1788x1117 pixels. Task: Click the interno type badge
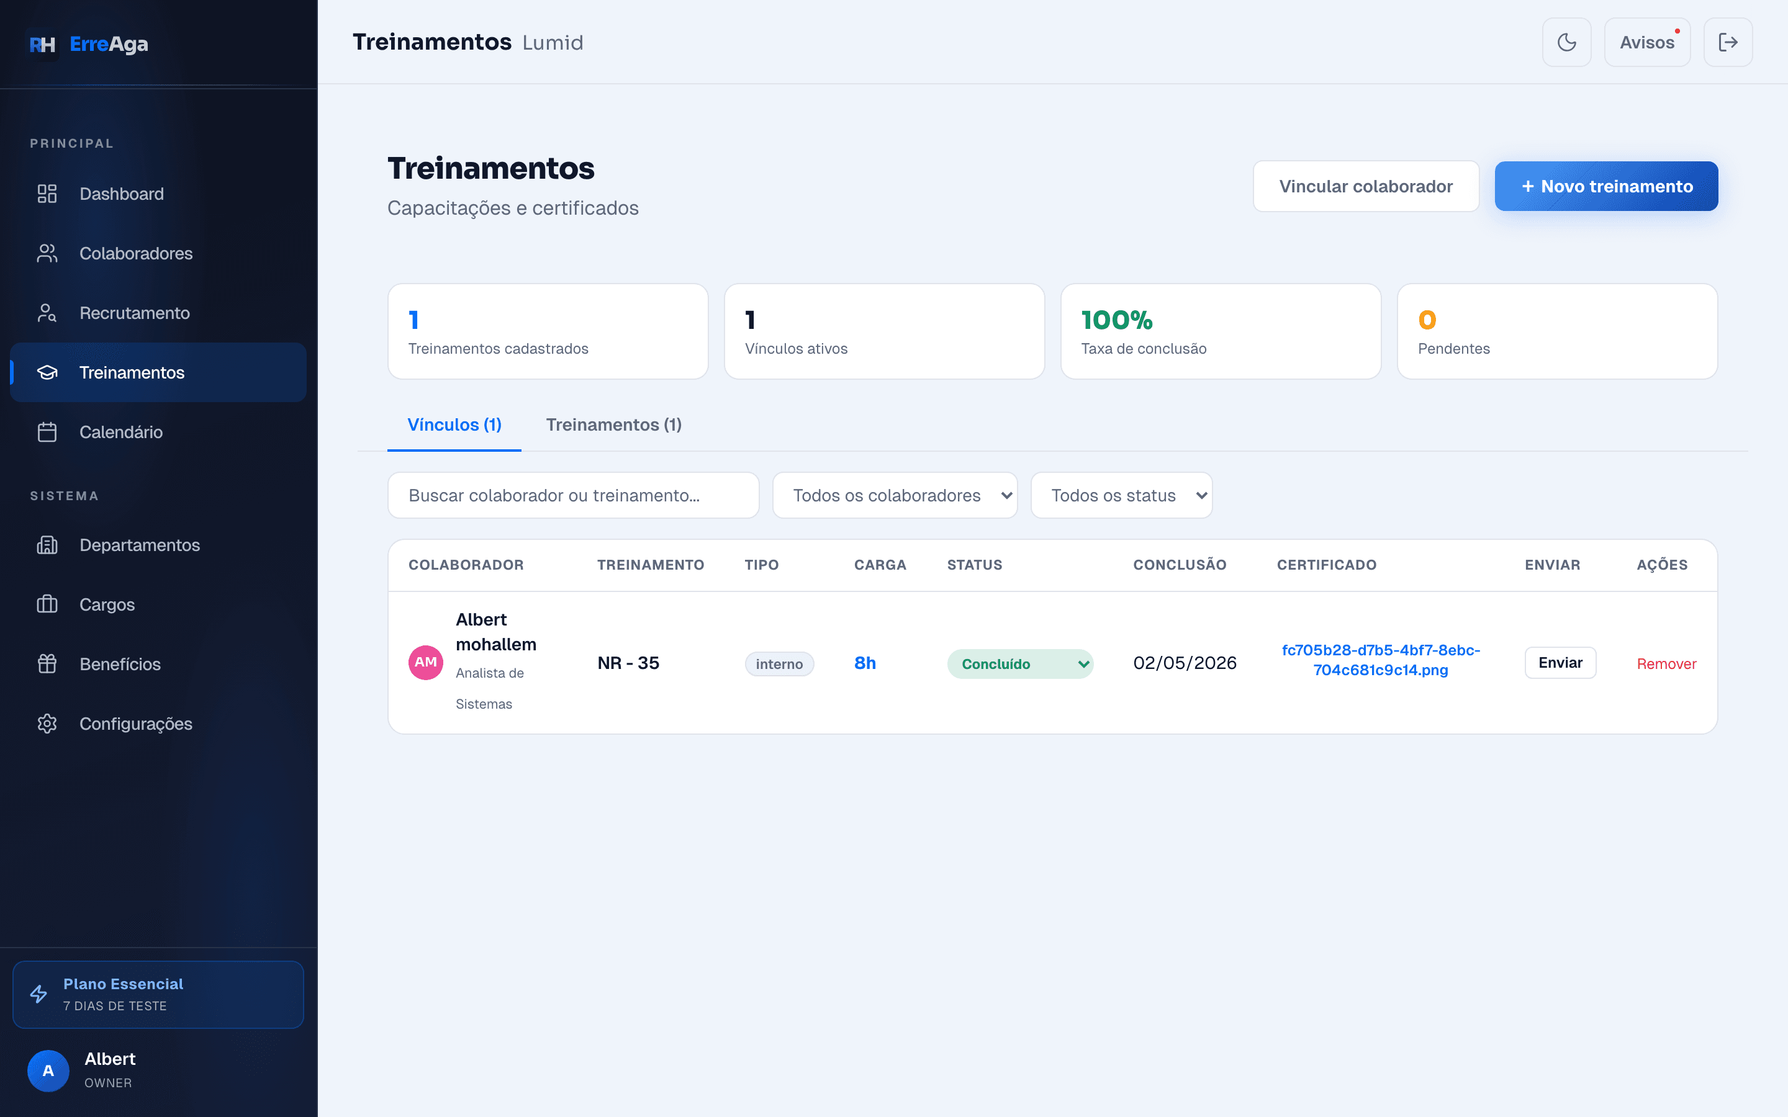[x=780, y=663]
